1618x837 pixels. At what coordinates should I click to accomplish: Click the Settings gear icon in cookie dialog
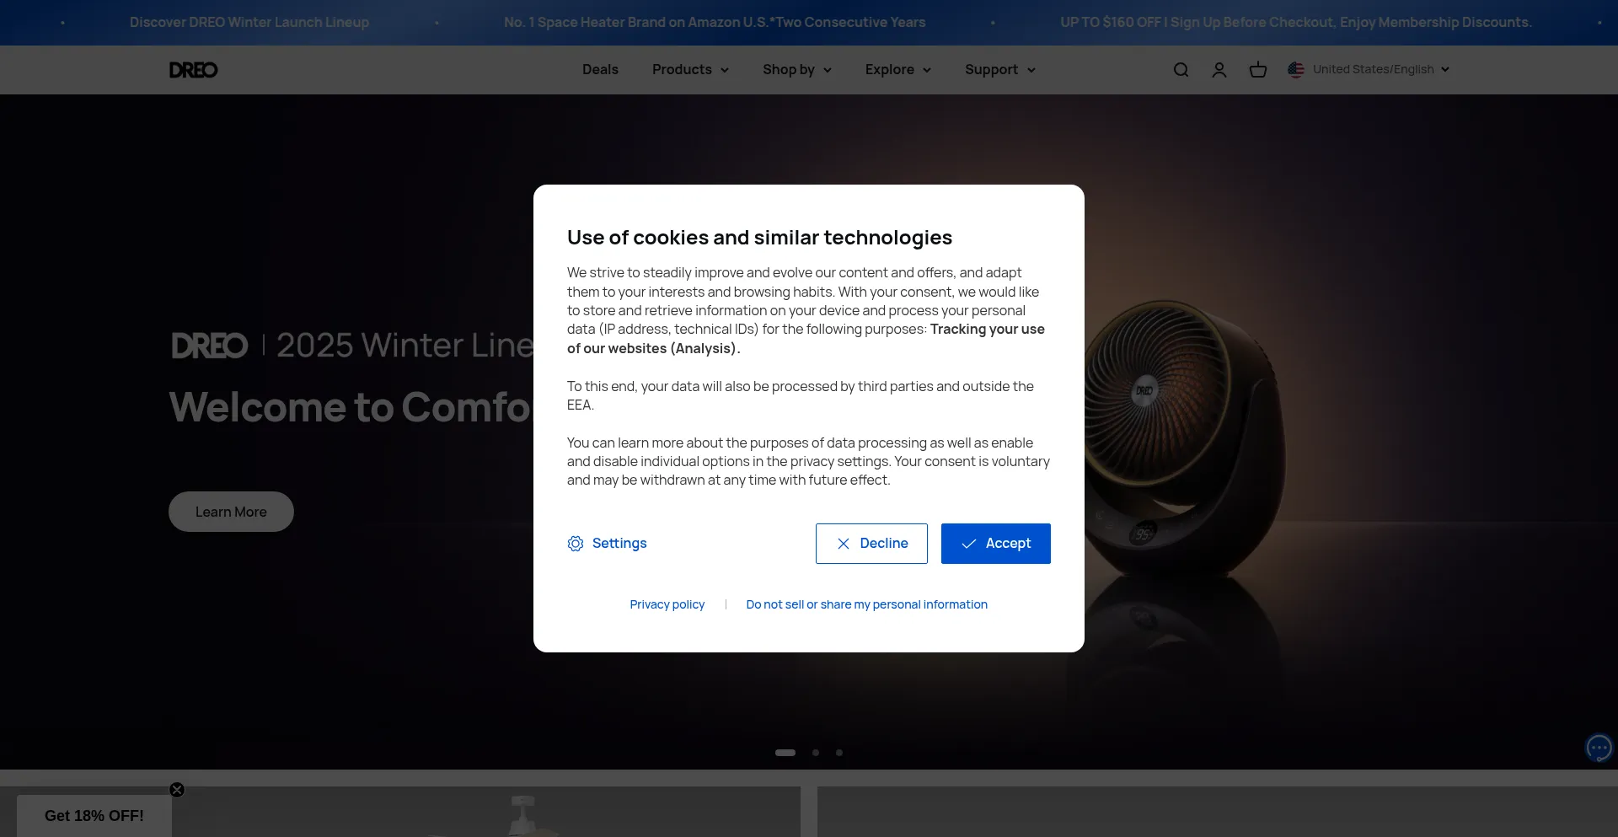(x=576, y=544)
